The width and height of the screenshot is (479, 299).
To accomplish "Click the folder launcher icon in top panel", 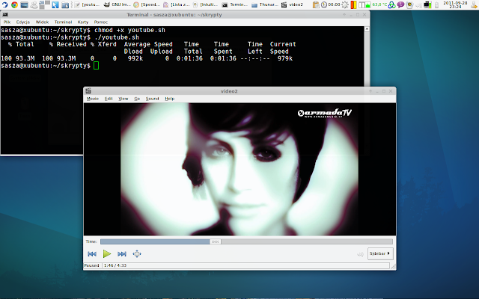I will point(65,4).
